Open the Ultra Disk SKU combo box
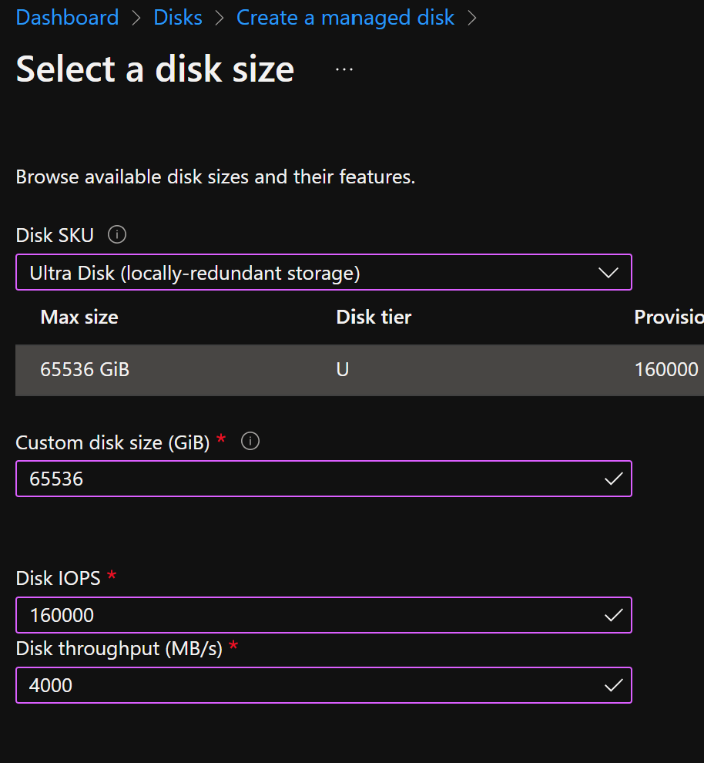704x763 pixels. tap(308, 273)
